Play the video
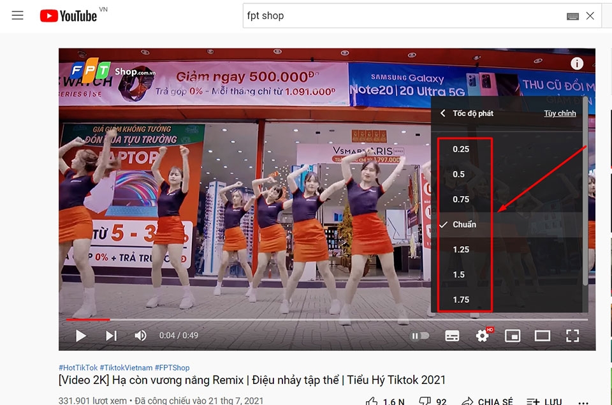The height and width of the screenshot is (405, 612). pos(81,335)
